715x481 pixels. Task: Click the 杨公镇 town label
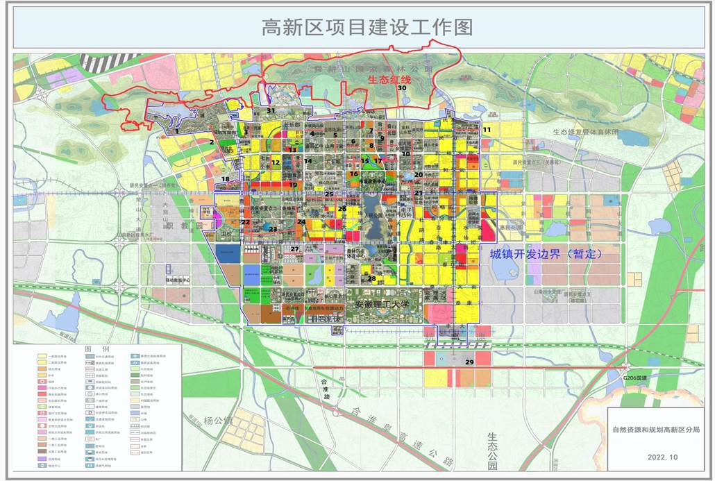pyautogui.click(x=217, y=421)
